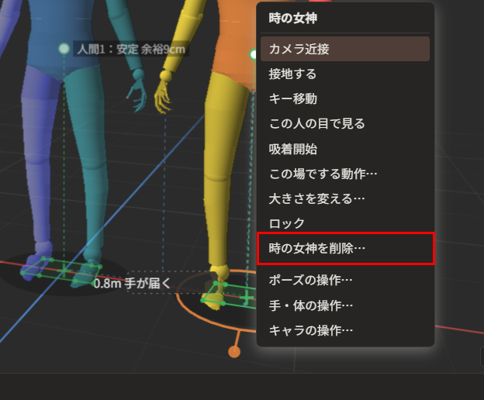Open 大きさを変える… option
Screen dimensions: 484x400
tap(345, 199)
